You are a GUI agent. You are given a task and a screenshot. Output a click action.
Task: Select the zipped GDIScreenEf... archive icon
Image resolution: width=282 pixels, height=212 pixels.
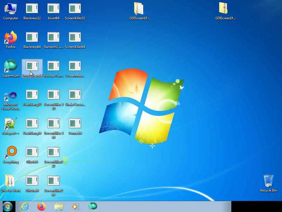pos(225,11)
